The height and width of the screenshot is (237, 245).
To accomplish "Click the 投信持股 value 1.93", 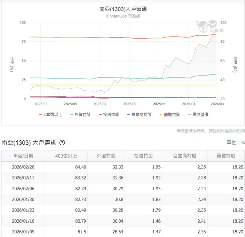I will (x=156, y=189).
